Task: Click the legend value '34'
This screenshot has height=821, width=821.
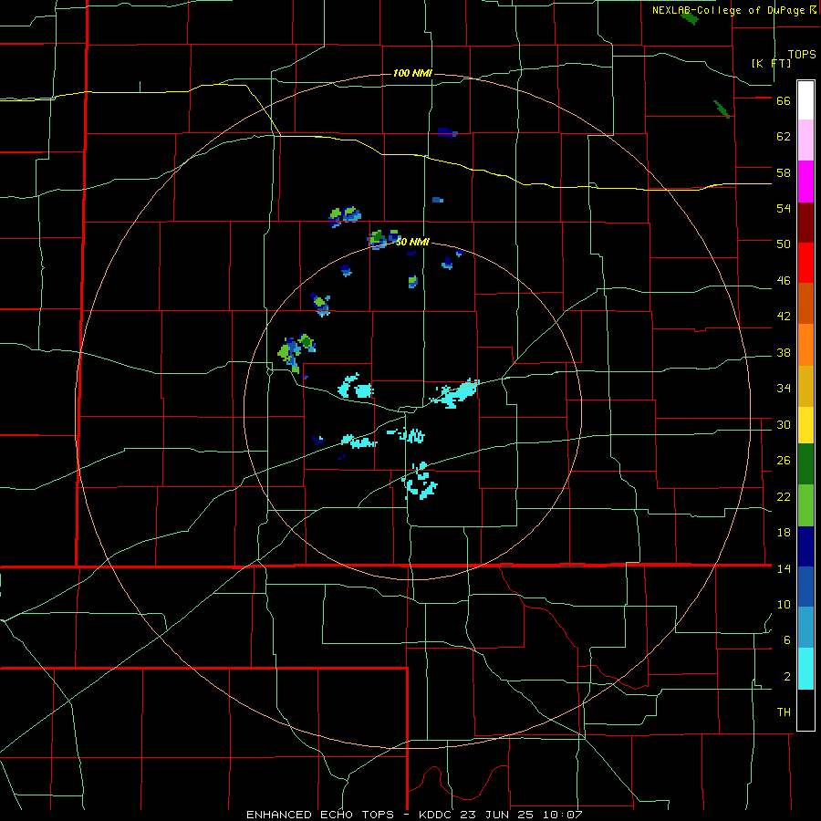Action: coord(784,389)
